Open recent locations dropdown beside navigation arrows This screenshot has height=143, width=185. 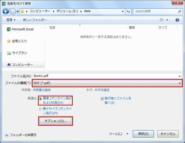17,11
